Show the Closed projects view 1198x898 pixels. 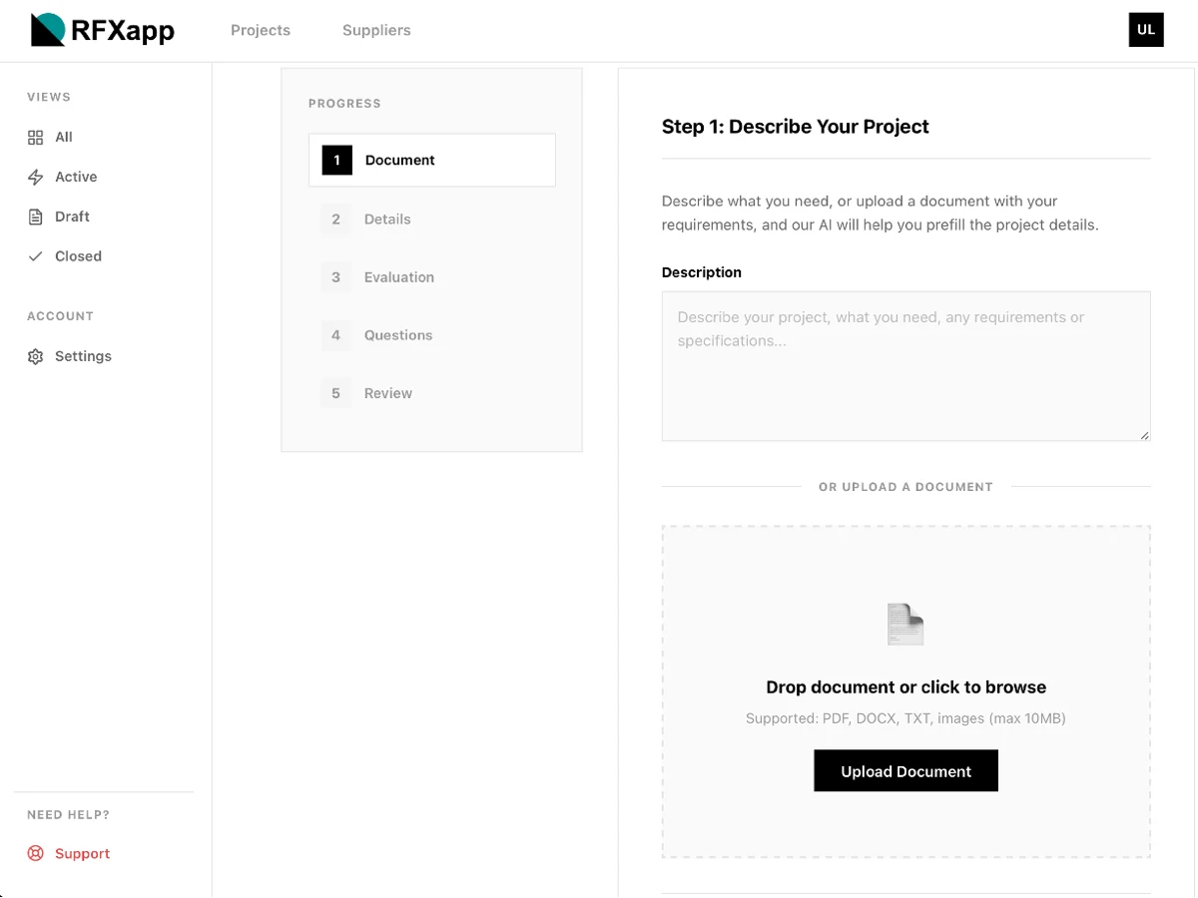[x=78, y=256]
